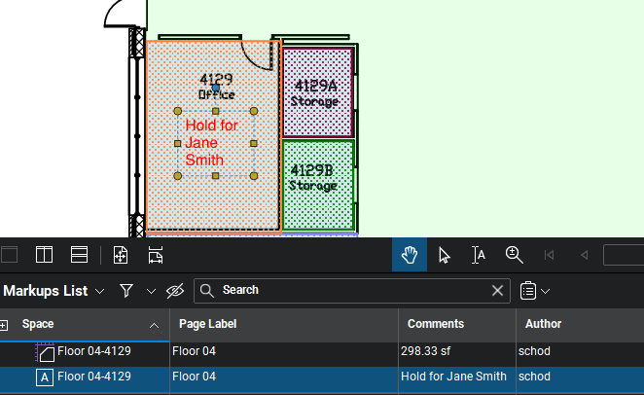
Task: Click the top-left corner handle of text box
Action: click(177, 111)
